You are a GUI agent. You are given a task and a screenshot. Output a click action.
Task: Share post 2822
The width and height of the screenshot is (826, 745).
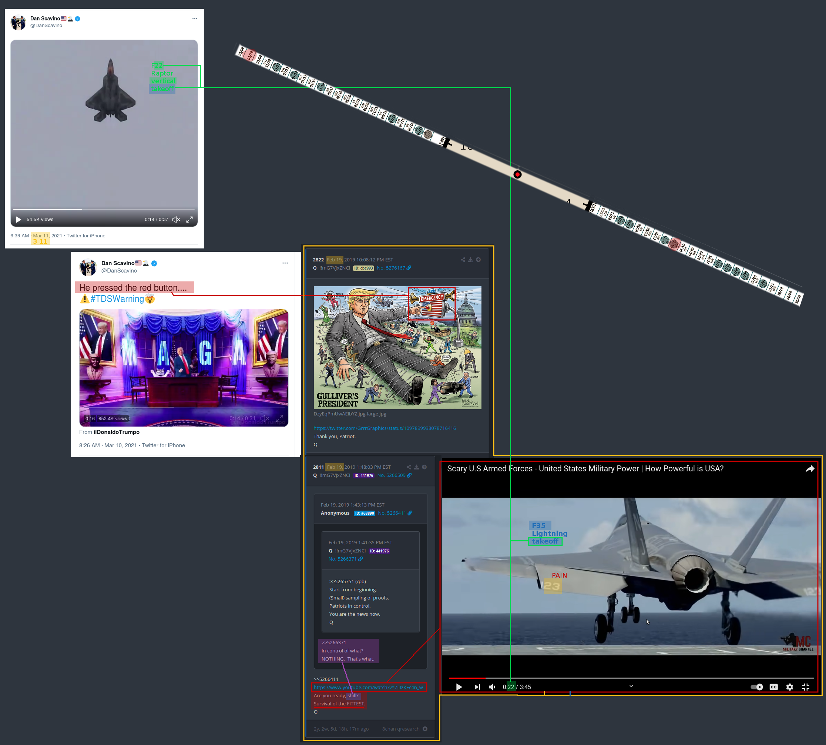tap(463, 260)
